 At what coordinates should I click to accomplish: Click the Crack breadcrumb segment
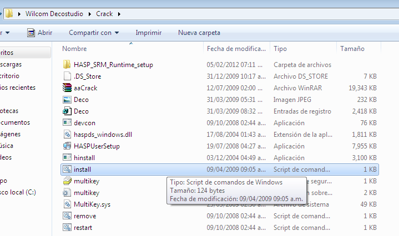coord(104,14)
